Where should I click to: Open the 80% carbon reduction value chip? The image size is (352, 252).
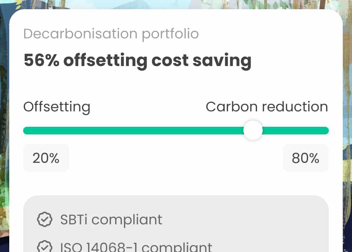click(x=306, y=158)
